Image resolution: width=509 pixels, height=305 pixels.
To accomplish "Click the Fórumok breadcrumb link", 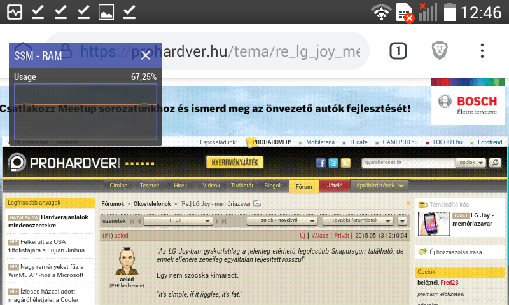I will (113, 203).
